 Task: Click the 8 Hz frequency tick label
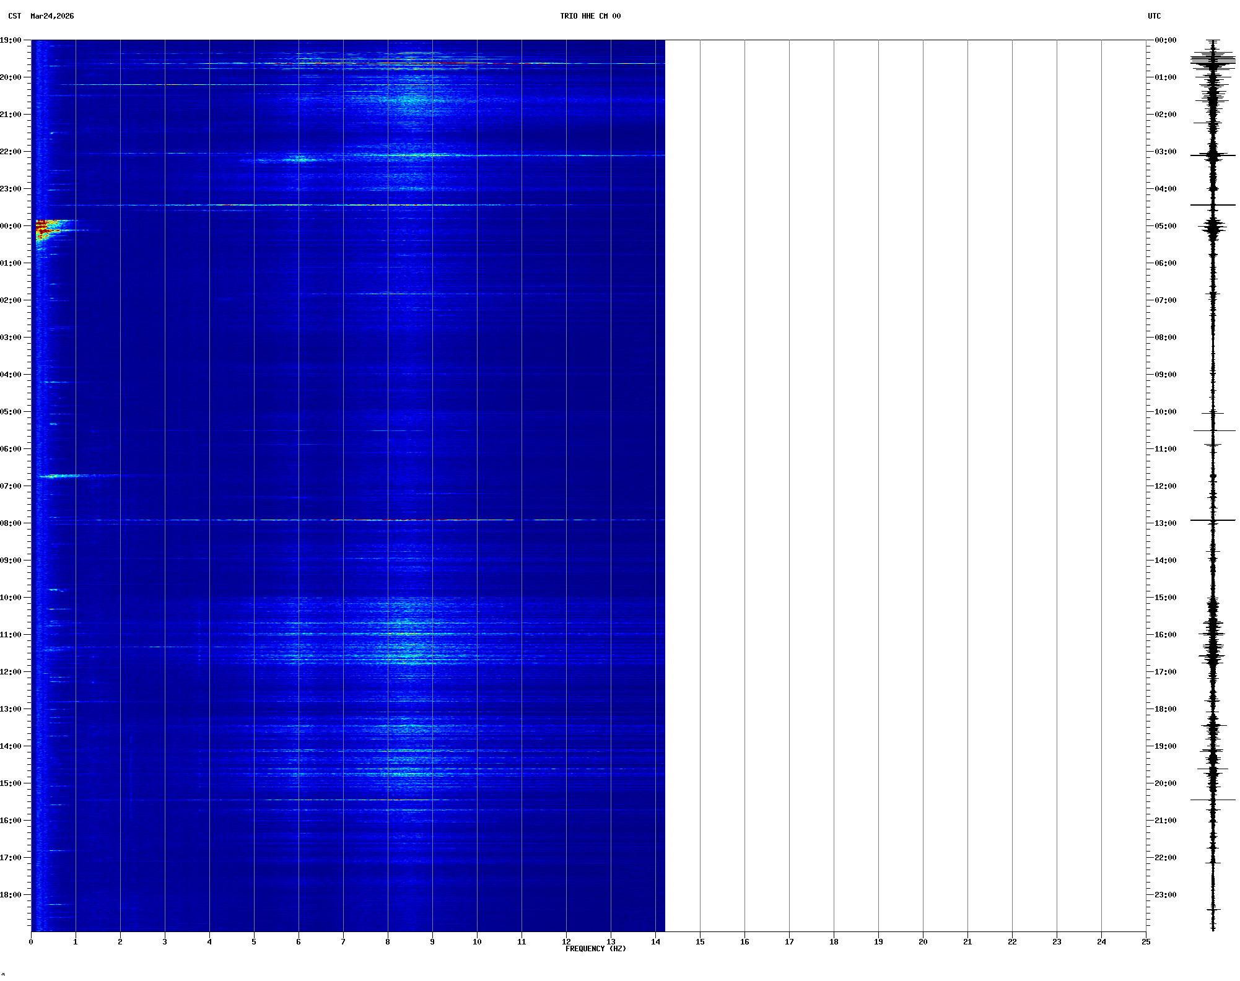click(388, 942)
